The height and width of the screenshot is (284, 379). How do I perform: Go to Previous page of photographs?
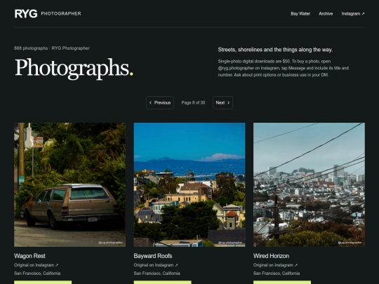point(160,102)
